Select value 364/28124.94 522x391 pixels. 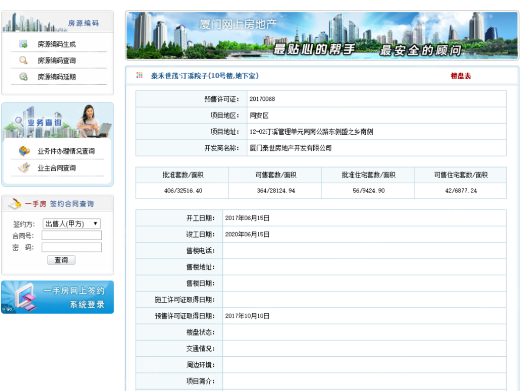click(275, 191)
